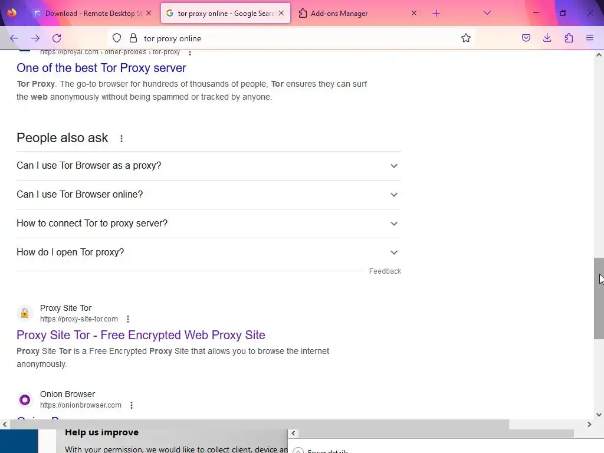Reload the current page

point(57,38)
